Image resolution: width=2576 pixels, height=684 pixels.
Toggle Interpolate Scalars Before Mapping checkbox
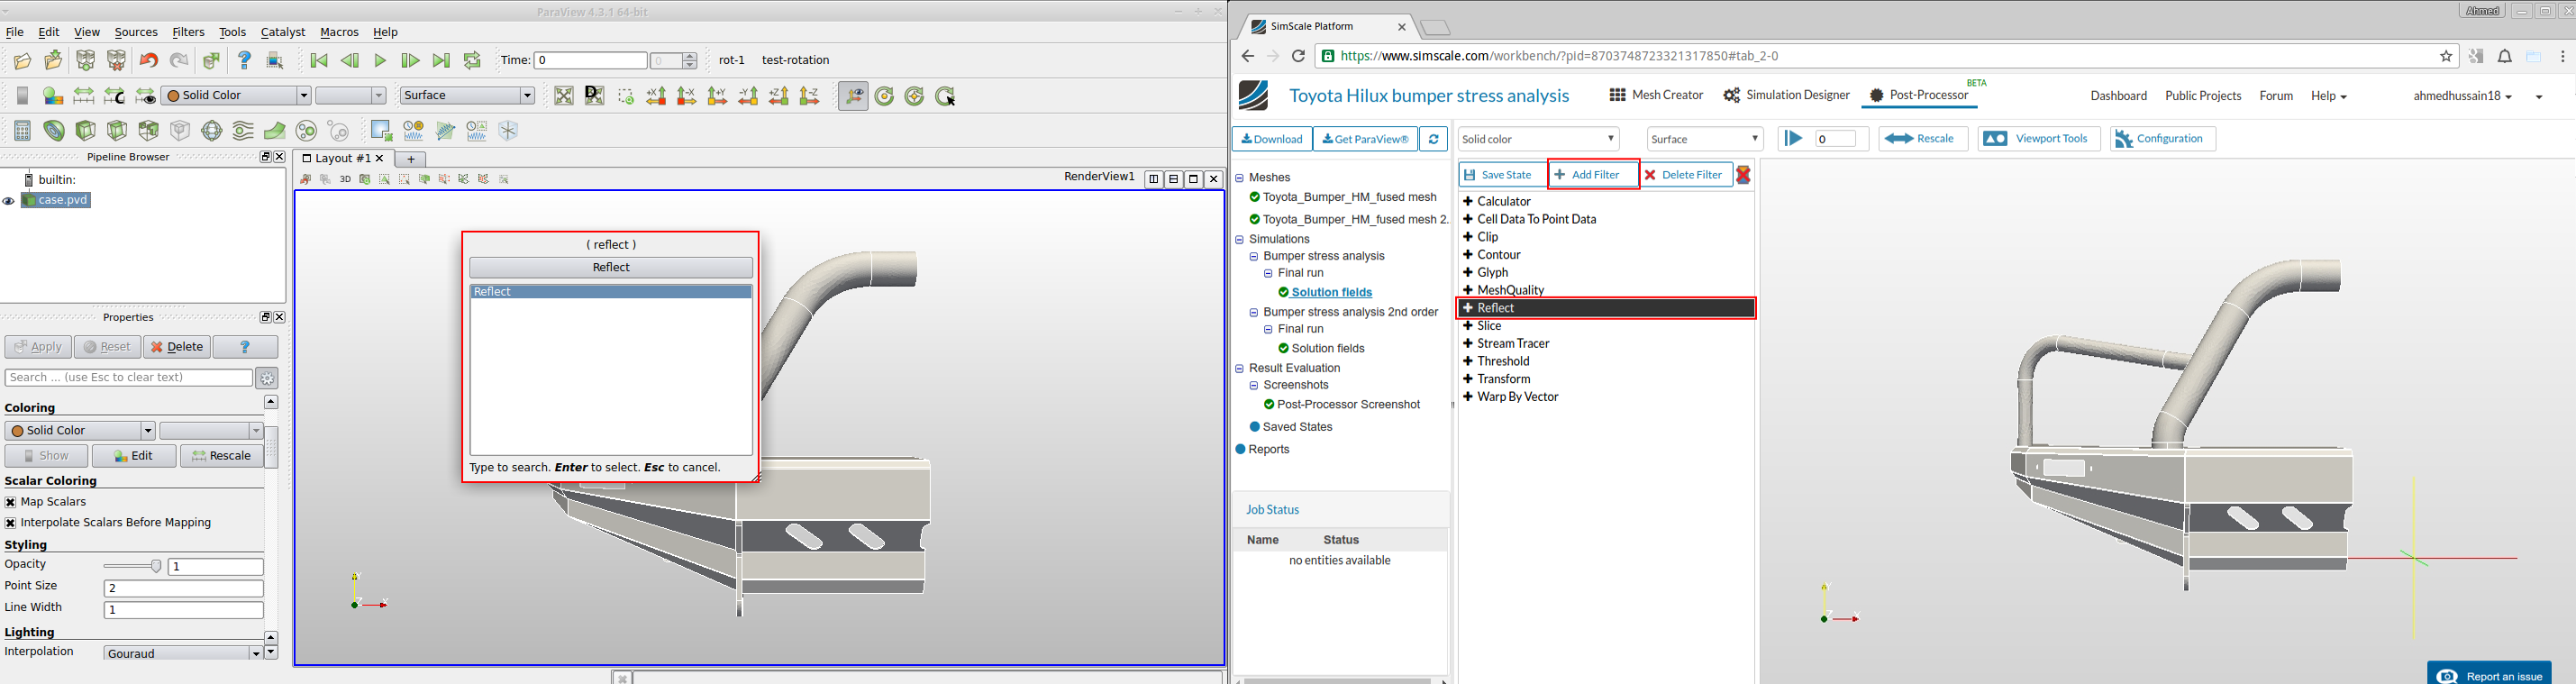10,523
